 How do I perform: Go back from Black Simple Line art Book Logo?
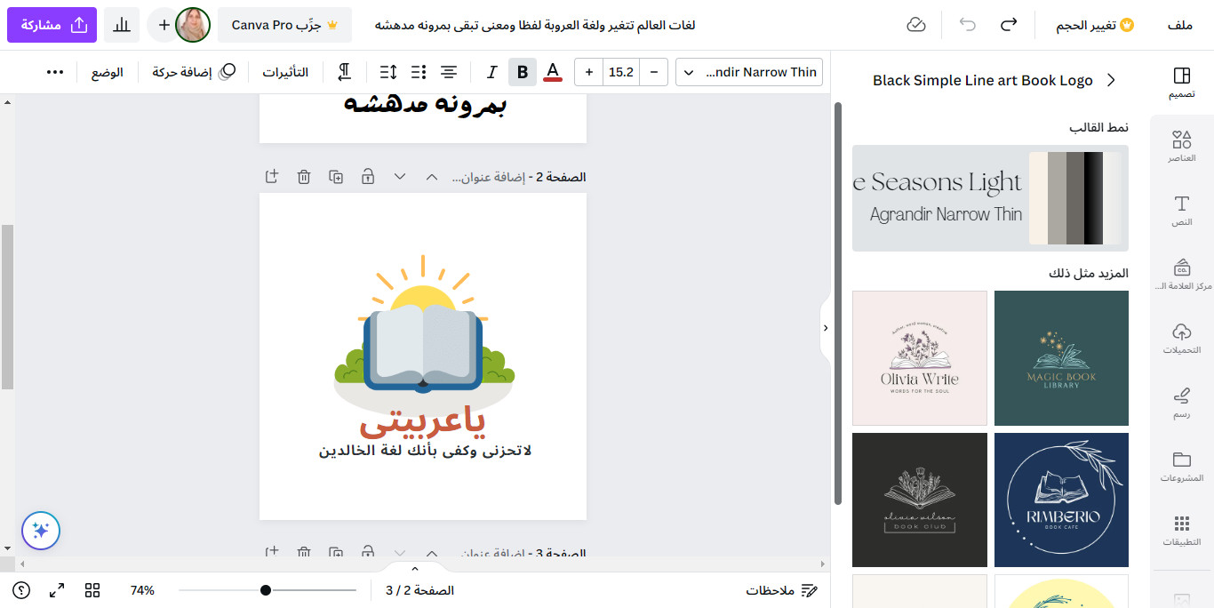click(1111, 80)
